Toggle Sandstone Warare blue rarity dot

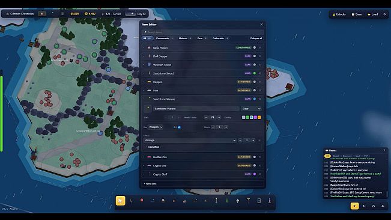click(x=254, y=99)
